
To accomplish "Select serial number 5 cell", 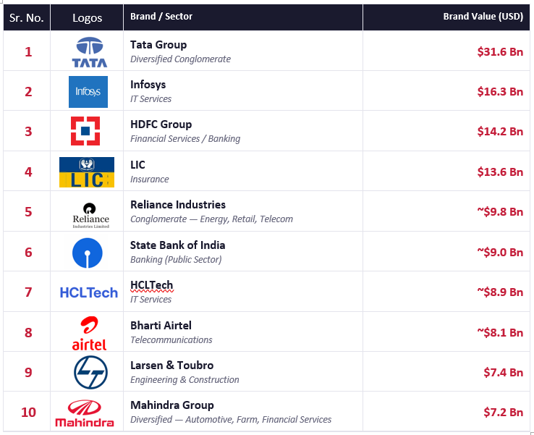I will click(27, 211).
